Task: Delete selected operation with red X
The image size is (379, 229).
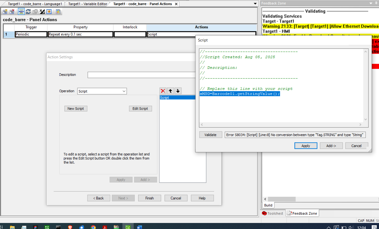Action: click(x=163, y=91)
